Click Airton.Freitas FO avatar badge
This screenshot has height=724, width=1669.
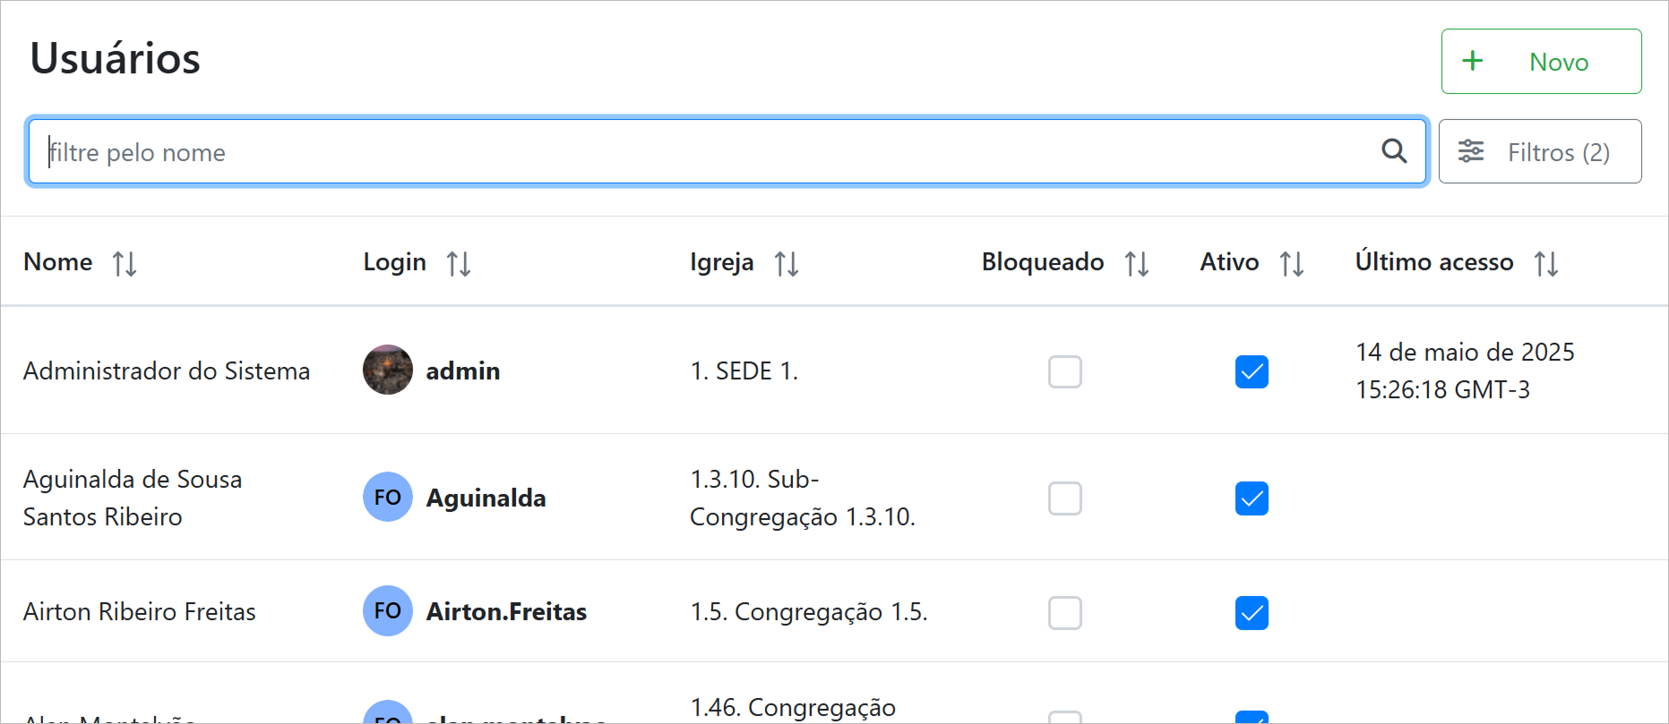point(387,611)
